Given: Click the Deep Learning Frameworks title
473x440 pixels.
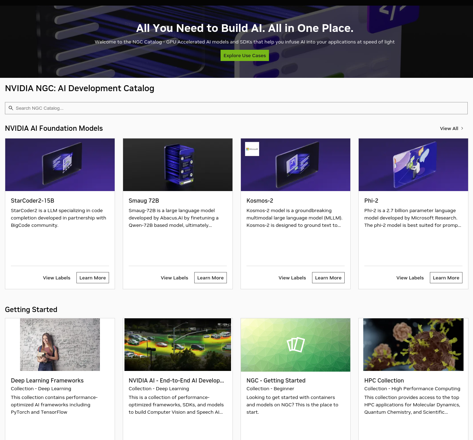Looking at the screenshot, I should point(47,380).
